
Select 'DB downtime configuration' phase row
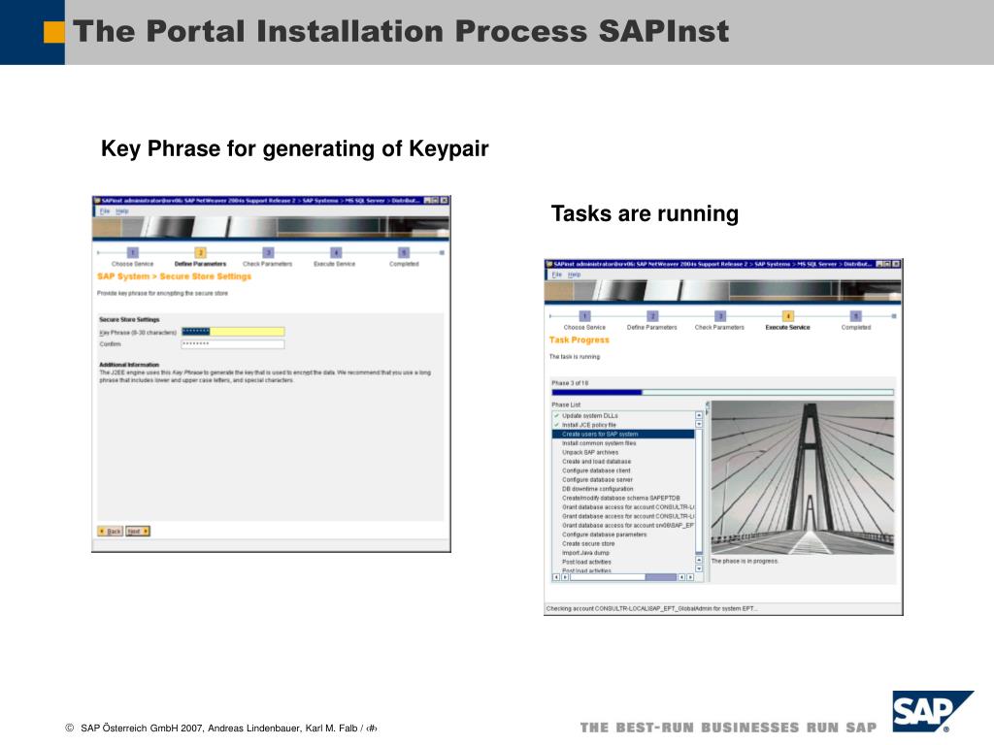point(623,489)
